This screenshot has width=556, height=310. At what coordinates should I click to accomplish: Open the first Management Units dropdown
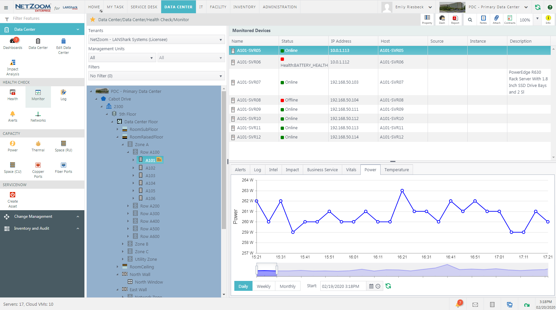[x=122, y=58]
